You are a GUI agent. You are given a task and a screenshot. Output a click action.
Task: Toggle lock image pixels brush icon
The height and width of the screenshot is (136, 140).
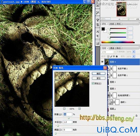[x=111, y=56]
